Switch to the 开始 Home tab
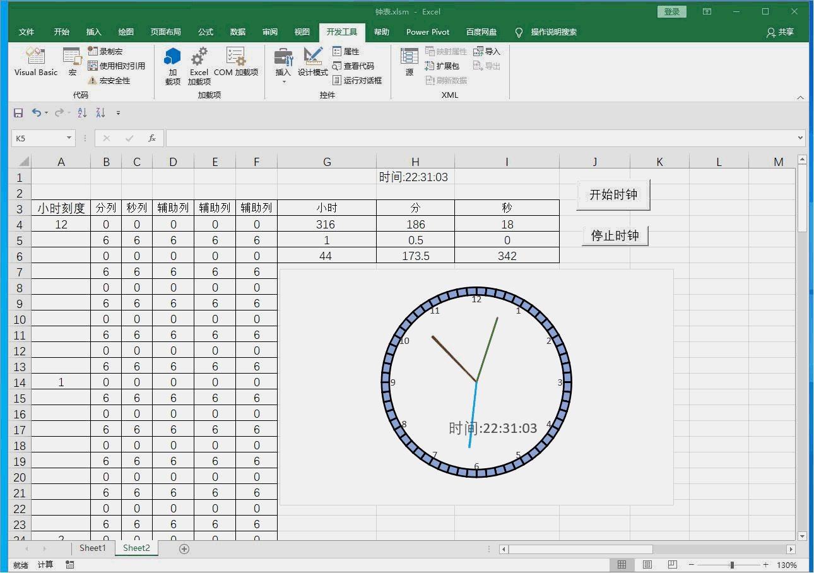Viewport: 814px width, 573px height. pos(62,32)
